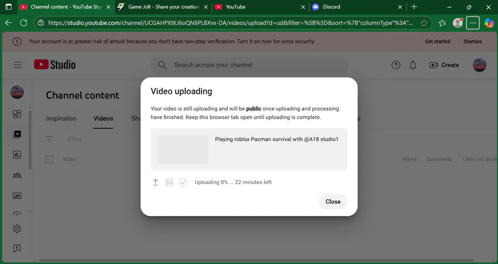Image resolution: width=498 pixels, height=264 pixels.
Task: Open Community from the sidebar
Action: coord(17,175)
